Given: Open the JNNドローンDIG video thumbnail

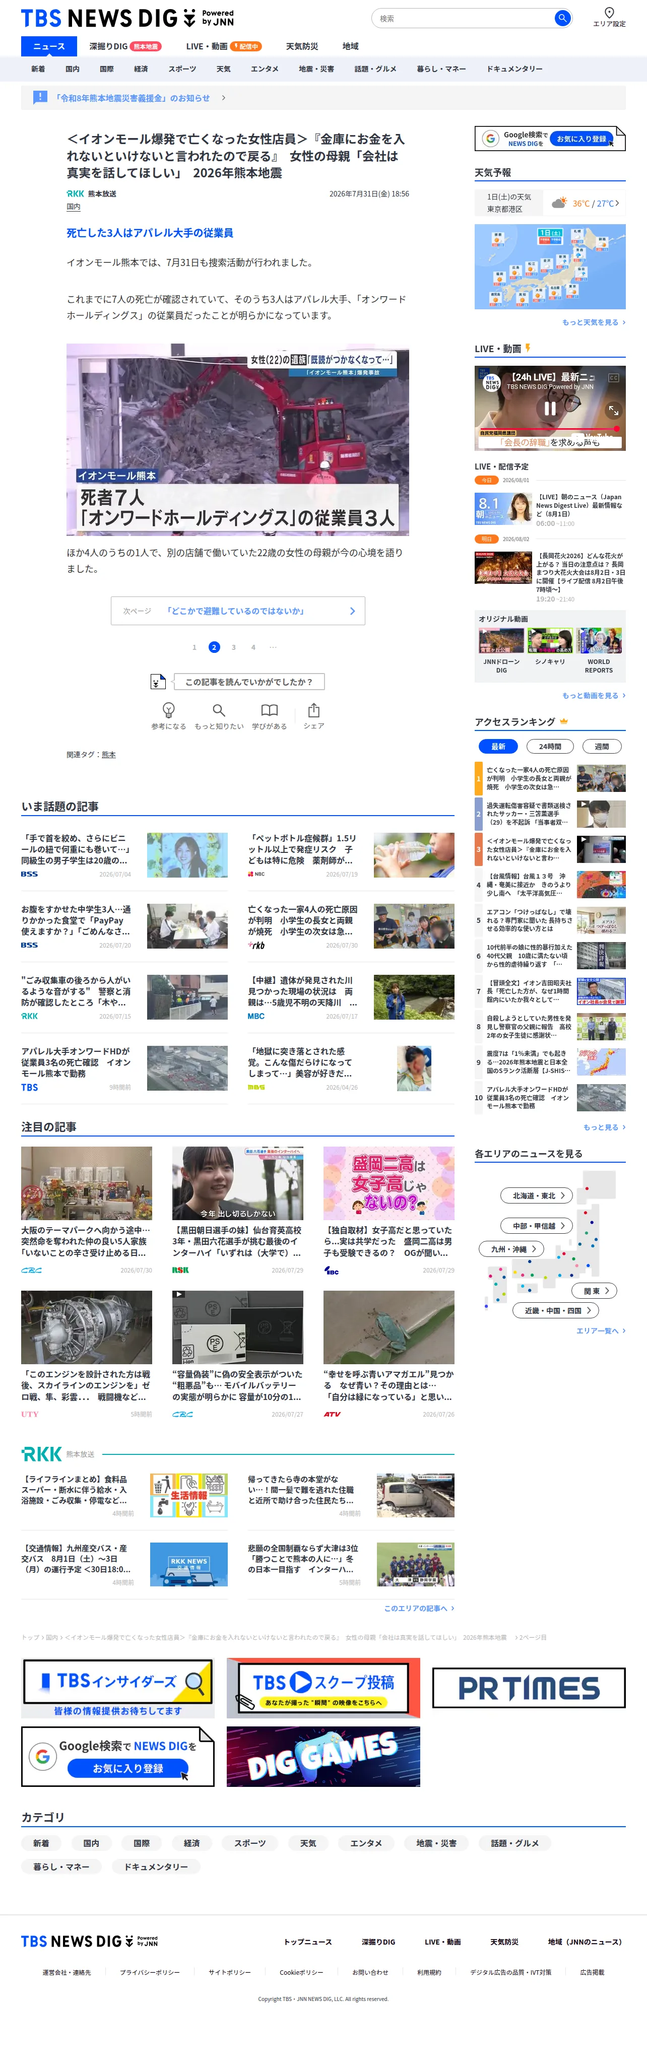Looking at the screenshot, I should coord(501,640).
